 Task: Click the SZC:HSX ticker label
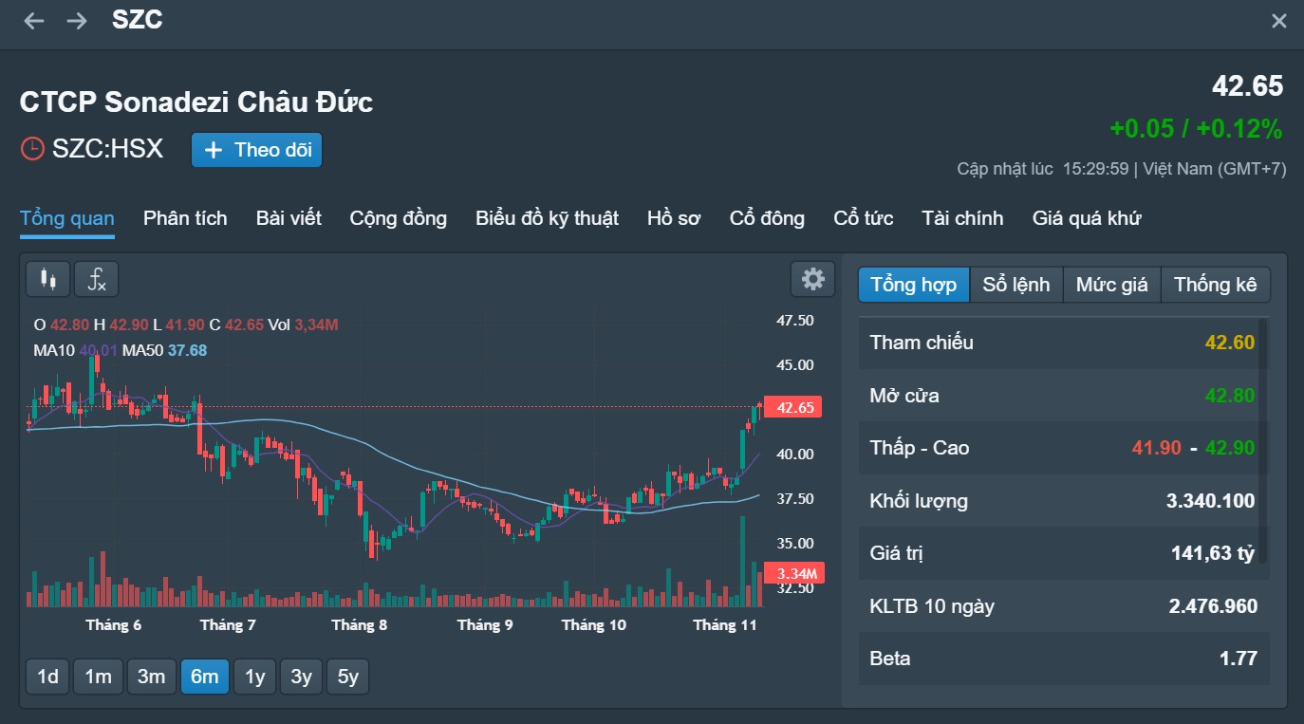[x=107, y=149]
